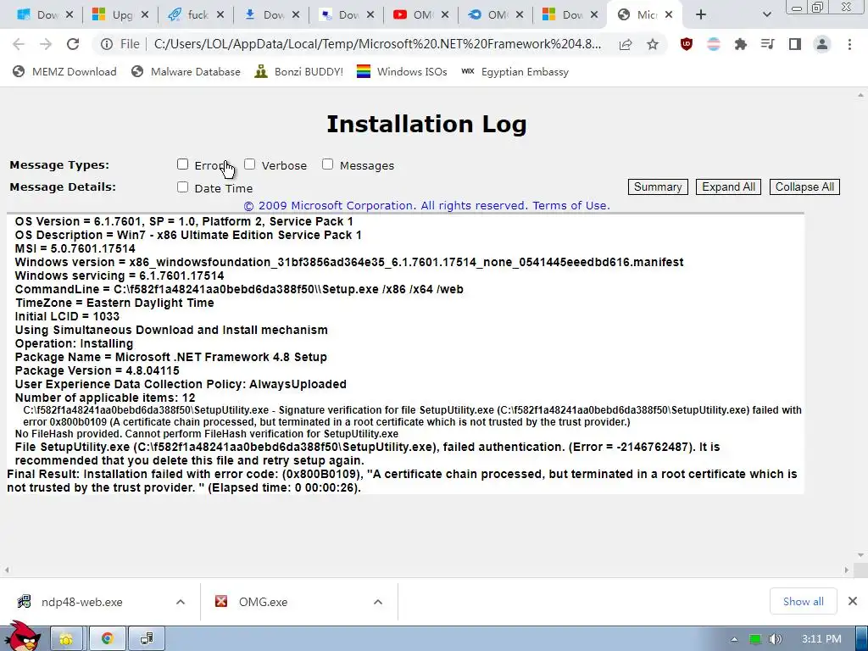Enable the Verbose message type checkbox

(x=250, y=164)
